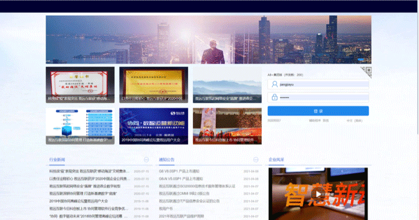Open more items icon for 行业新闻
The width and height of the screenshot is (419, 220).
click(146, 159)
